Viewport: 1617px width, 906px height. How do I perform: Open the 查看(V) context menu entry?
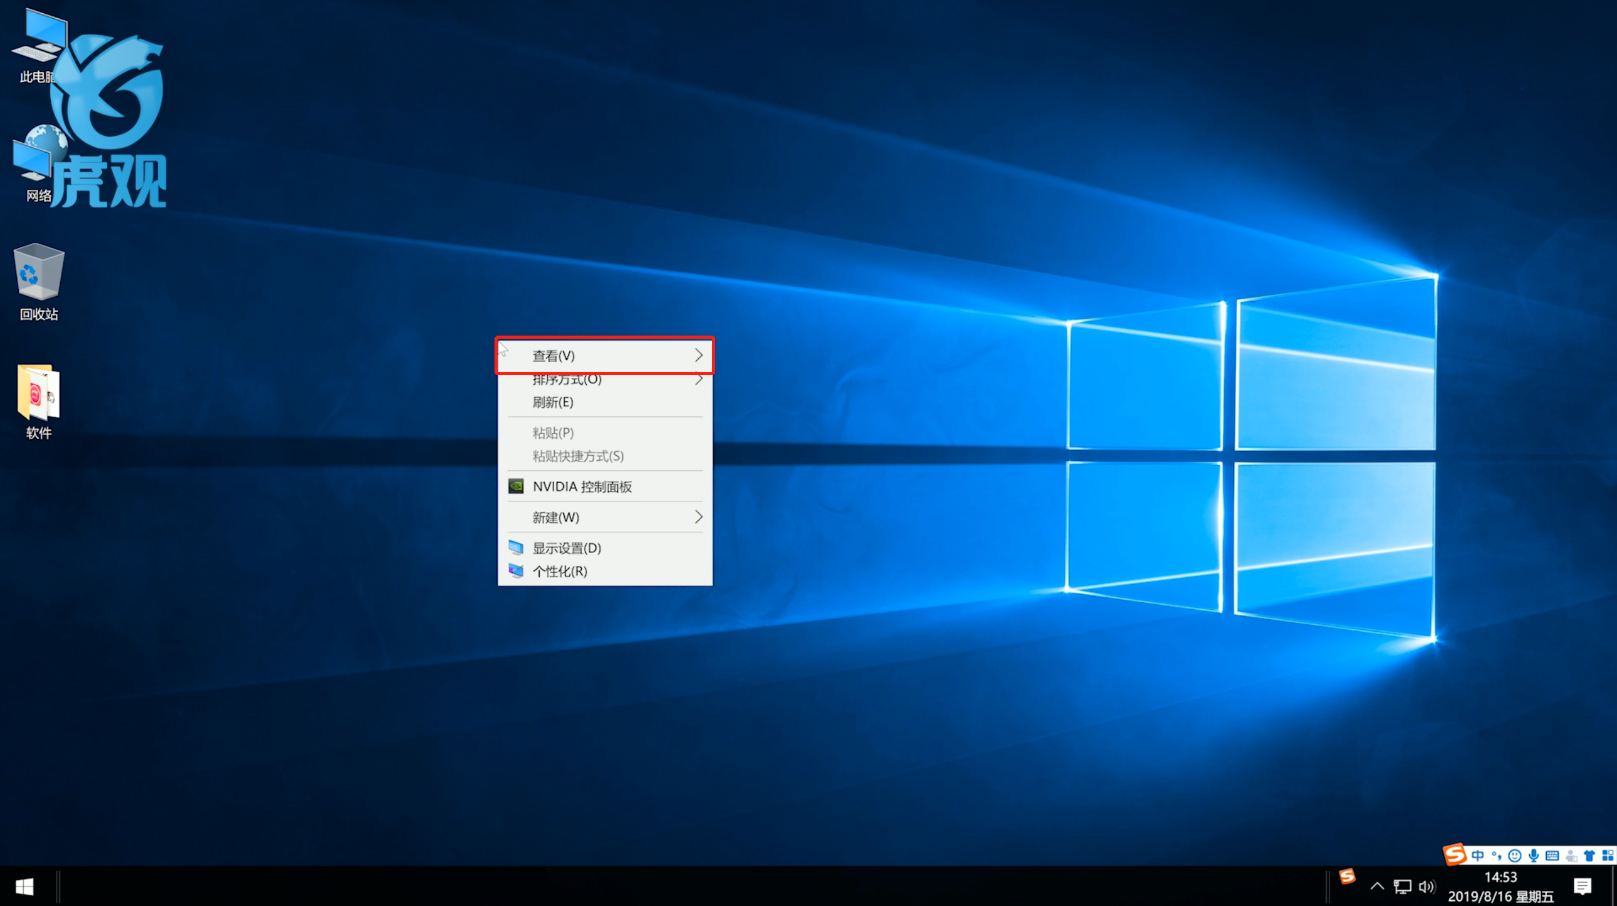tap(605, 356)
